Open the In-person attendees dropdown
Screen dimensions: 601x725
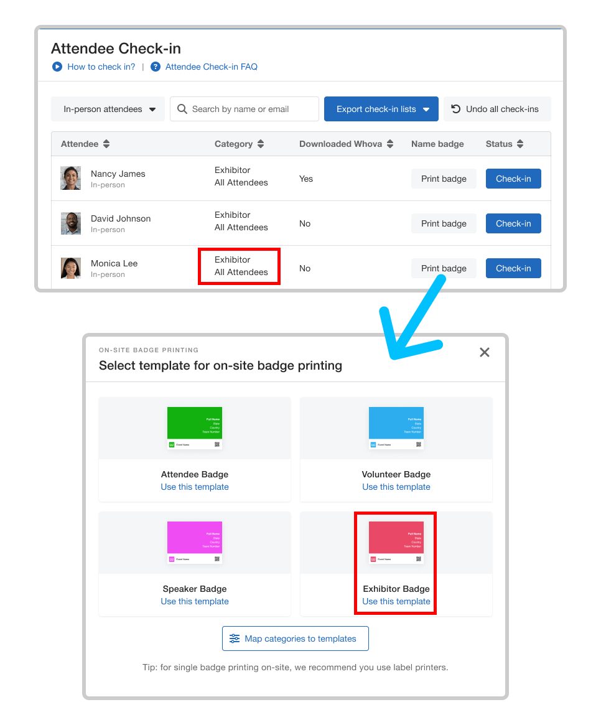tap(108, 109)
